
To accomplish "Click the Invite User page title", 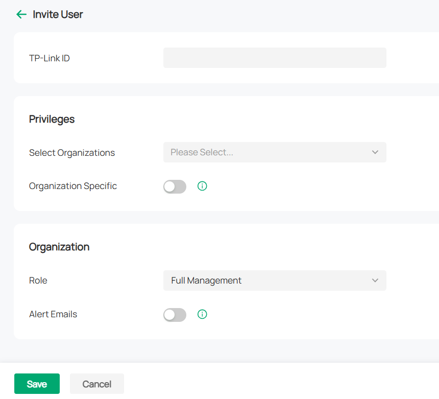I will (58, 14).
